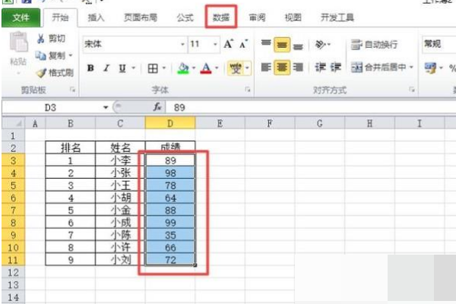
Task: Click Merge and Center (合并后居中)
Action: 378,68
